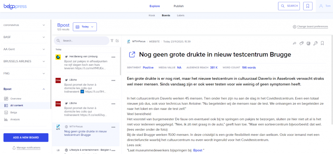Click Het Belang van Limburg logo thumbnail

(58, 57)
